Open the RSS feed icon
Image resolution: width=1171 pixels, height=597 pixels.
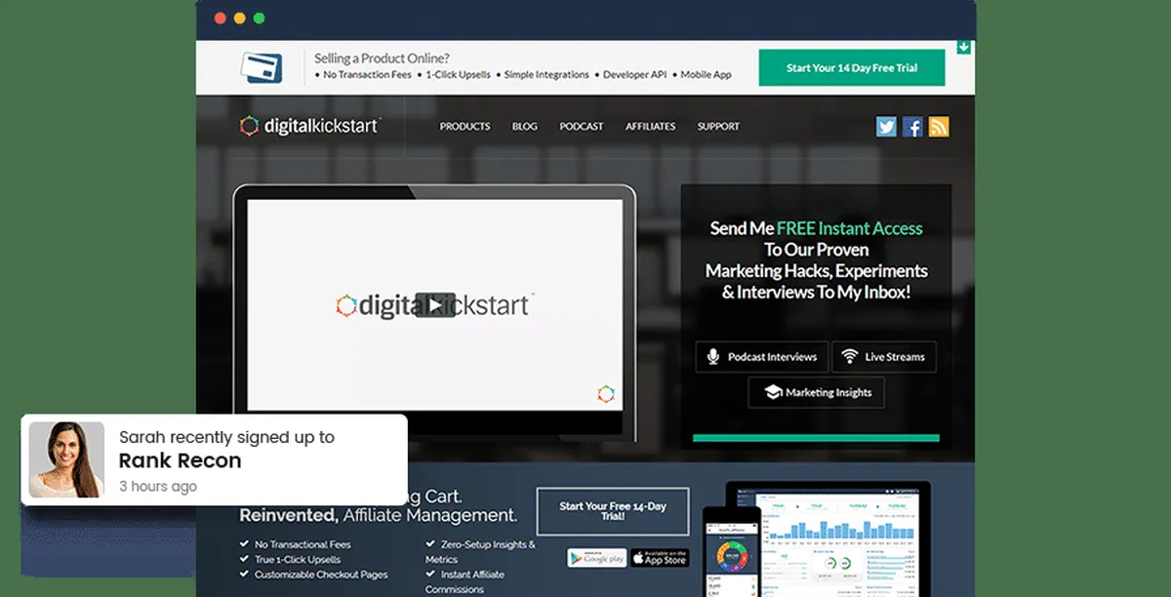tap(939, 127)
